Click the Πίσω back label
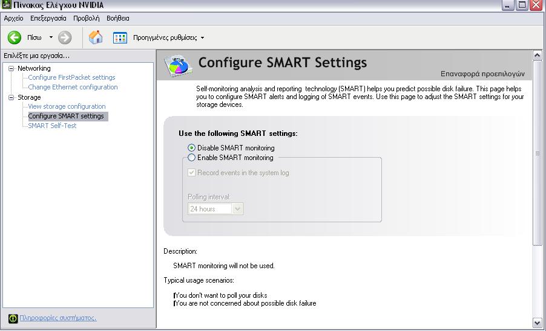The height and width of the screenshot is (331, 546). 35,37
